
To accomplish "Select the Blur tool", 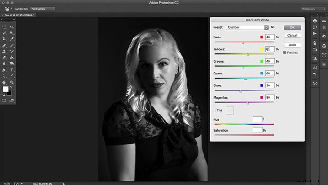I will point(4,63).
